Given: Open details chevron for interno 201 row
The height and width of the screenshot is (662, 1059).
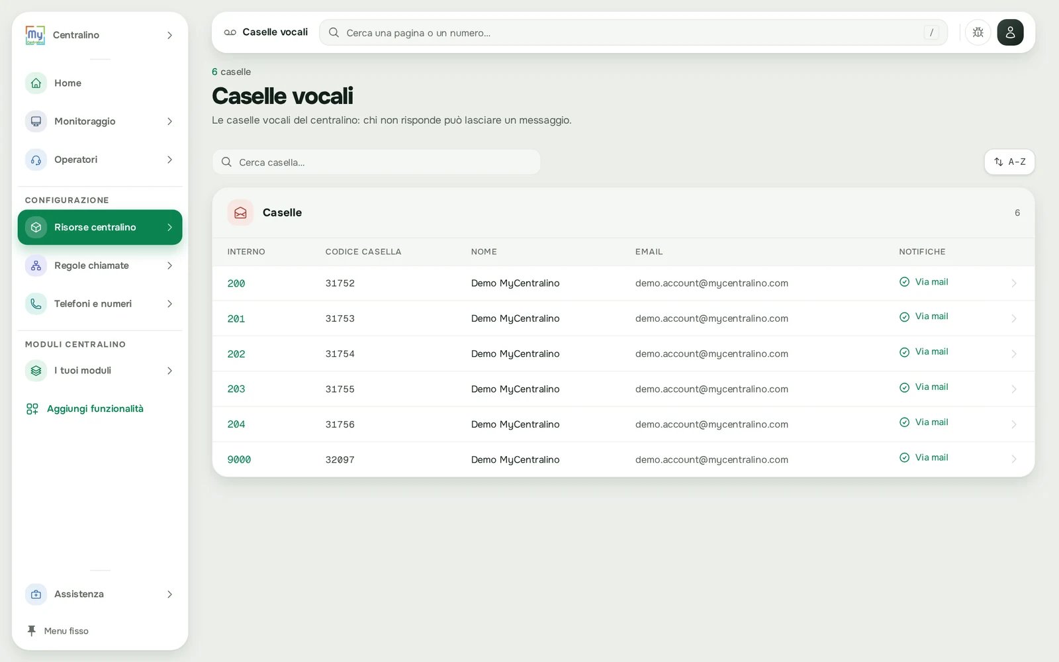Looking at the screenshot, I should pyautogui.click(x=1014, y=318).
